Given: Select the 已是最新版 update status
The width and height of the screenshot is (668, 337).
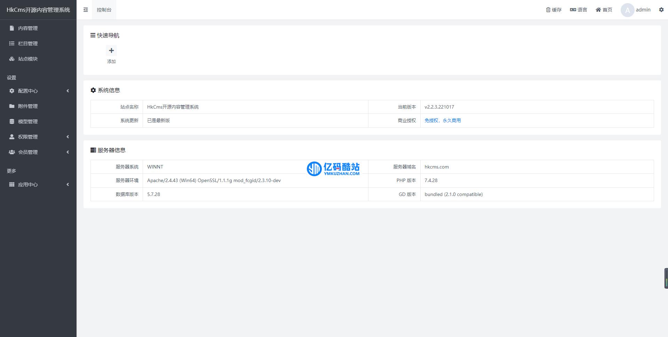Looking at the screenshot, I should click(x=158, y=120).
